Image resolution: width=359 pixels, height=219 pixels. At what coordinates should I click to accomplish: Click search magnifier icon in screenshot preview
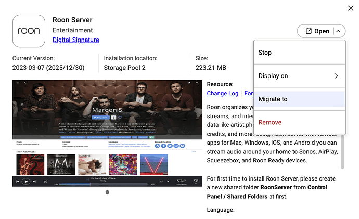point(197,83)
